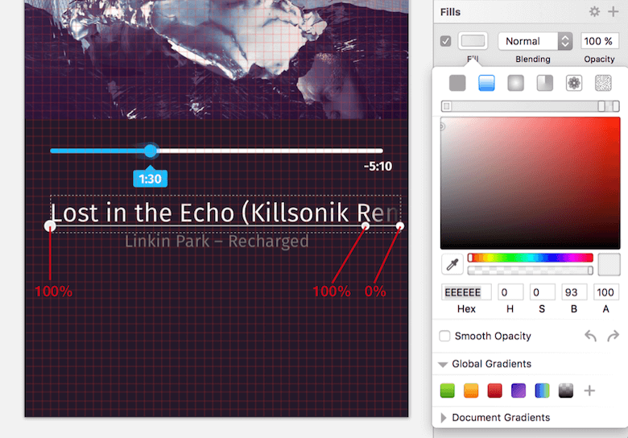Click the album artwork image
The height and width of the screenshot is (438, 628).
click(x=217, y=60)
